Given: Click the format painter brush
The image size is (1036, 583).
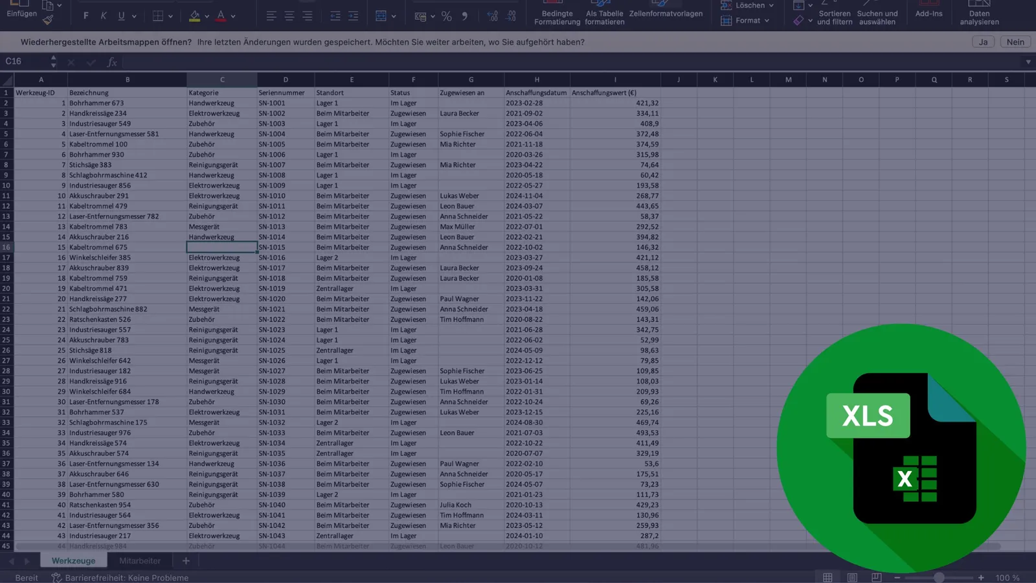Looking at the screenshot, I should pos(48,20).
